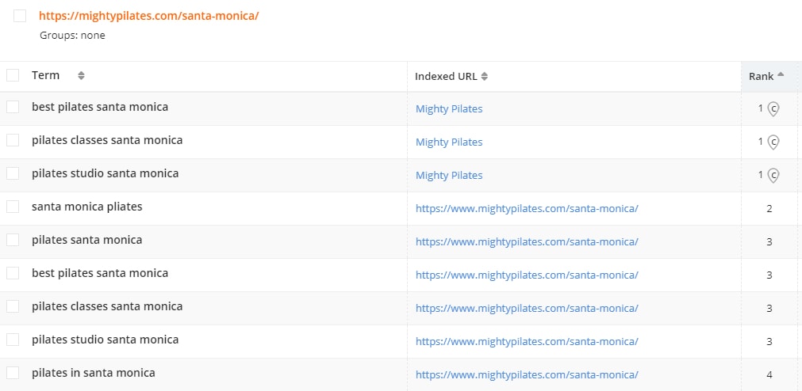Viewport: 802px width, 391px height.
Task: Sort by Term column arrows
Action: 81,76
